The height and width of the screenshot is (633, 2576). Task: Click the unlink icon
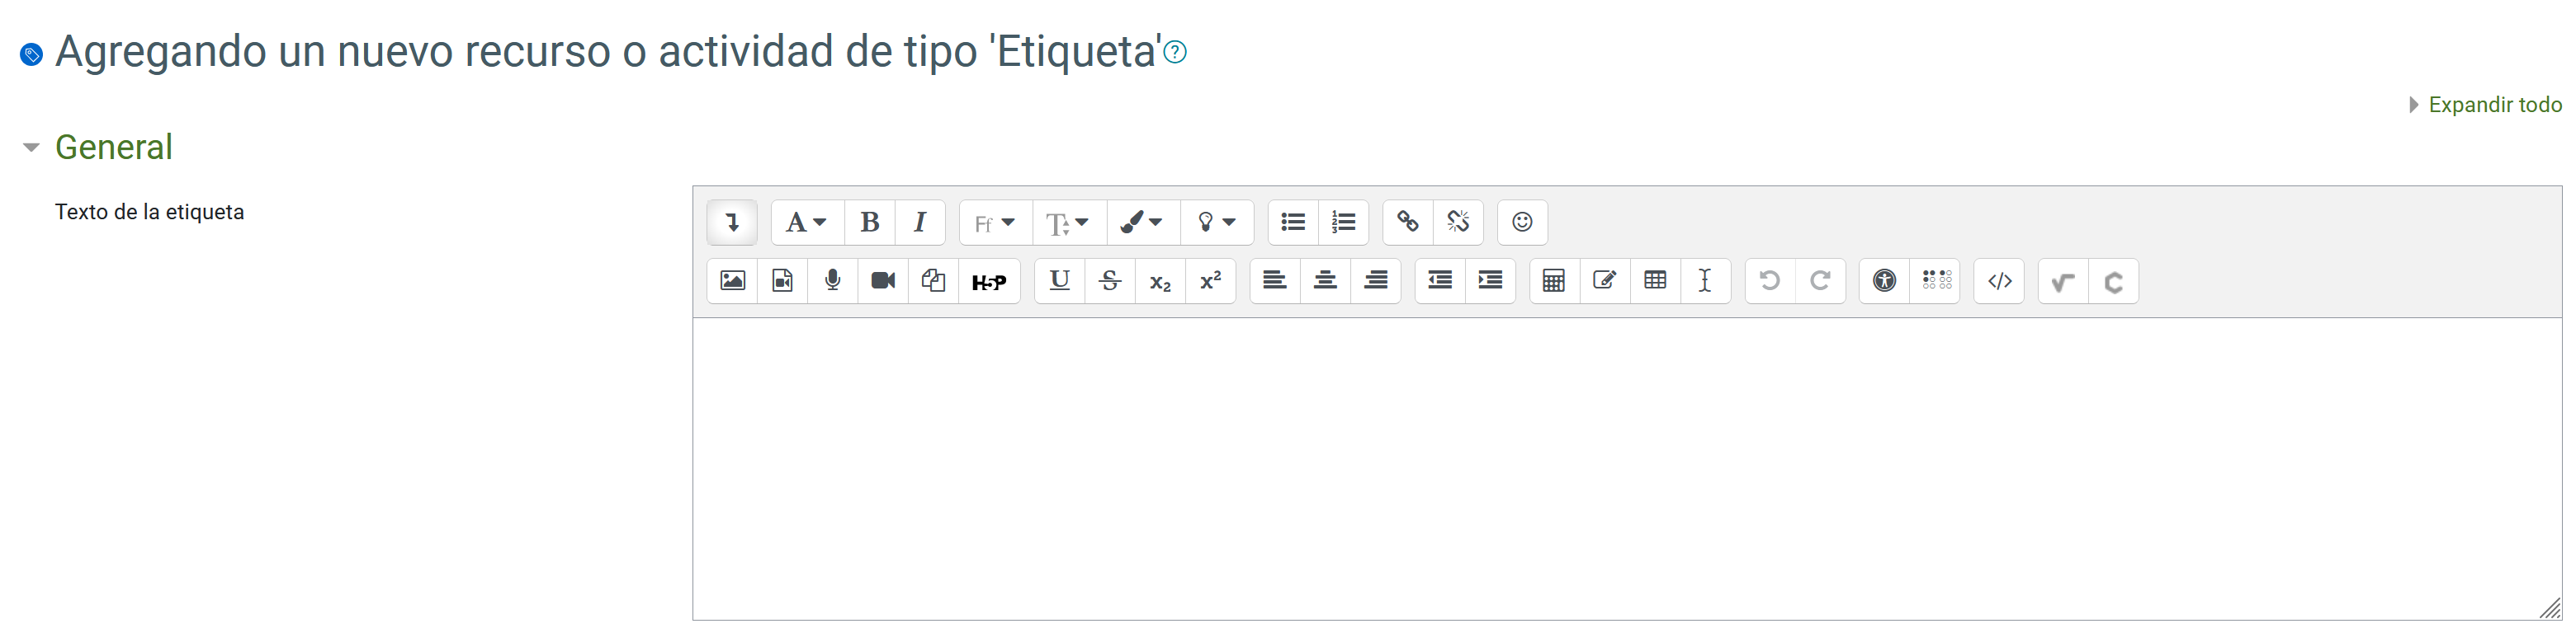click(1458, 222)
